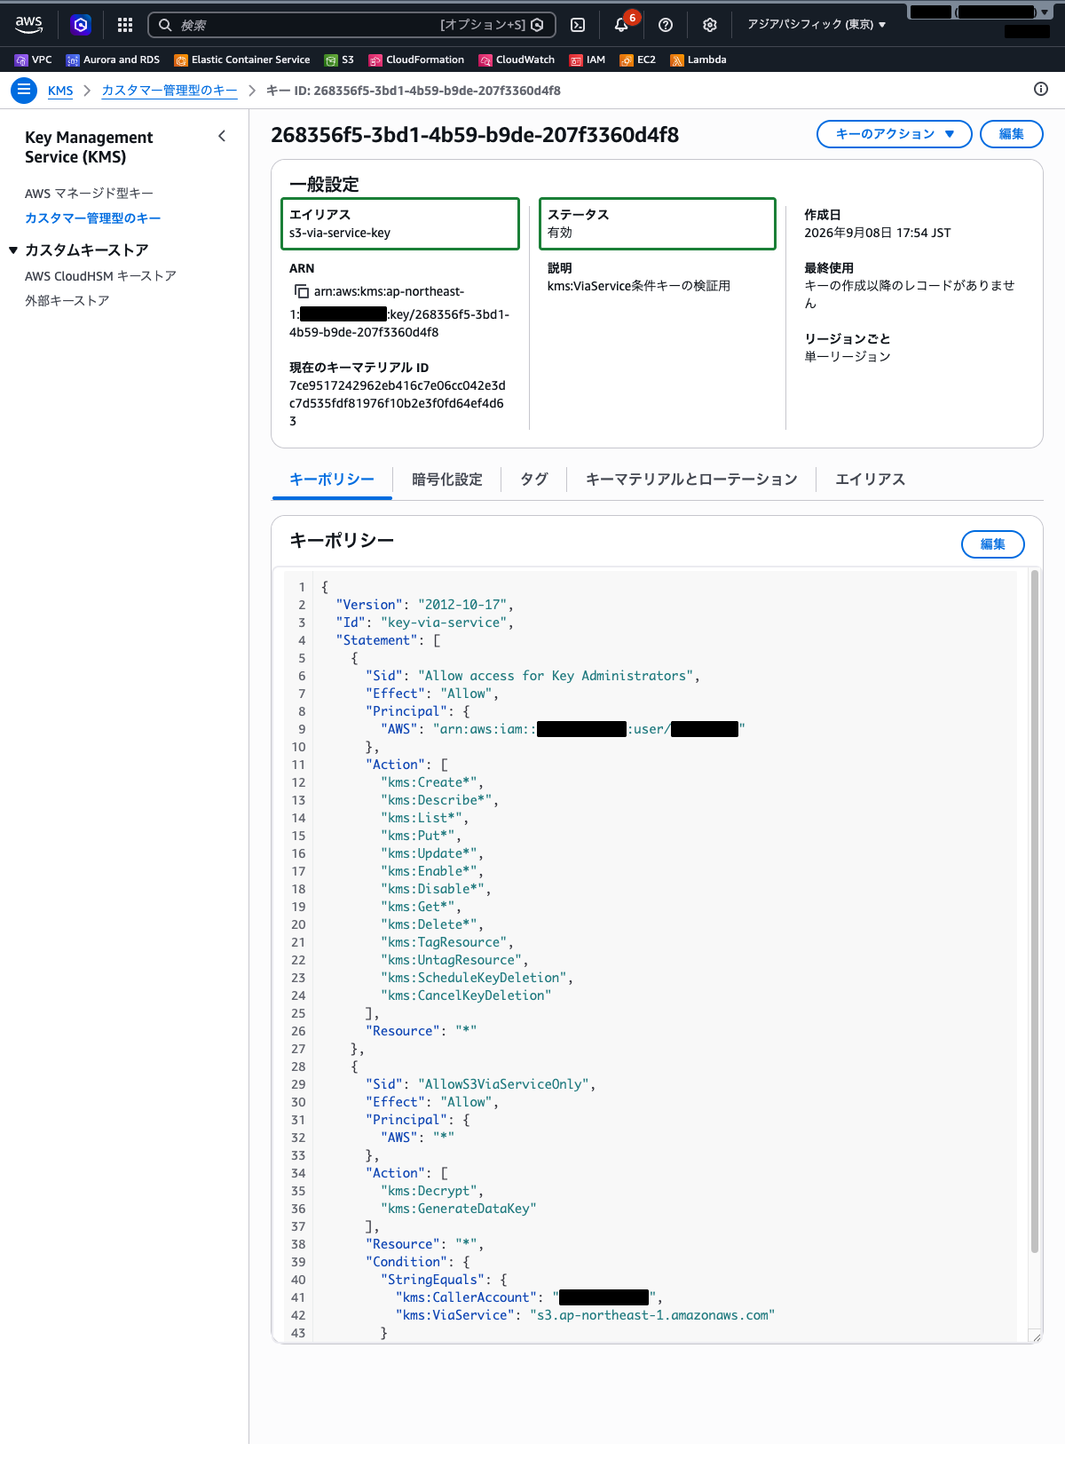Screen dimensions: 1065x1475
Task: Click the status value 有効
Action: pos(560,233)
